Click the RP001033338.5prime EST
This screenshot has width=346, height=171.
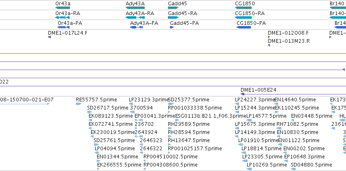point(169,112)
